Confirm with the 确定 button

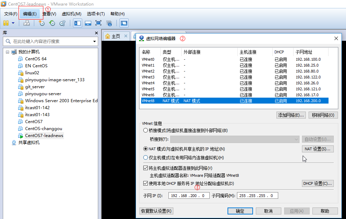click(x=240, y=211)
